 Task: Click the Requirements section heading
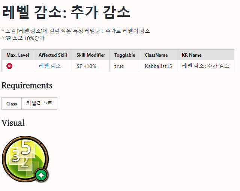coord(27,86)
